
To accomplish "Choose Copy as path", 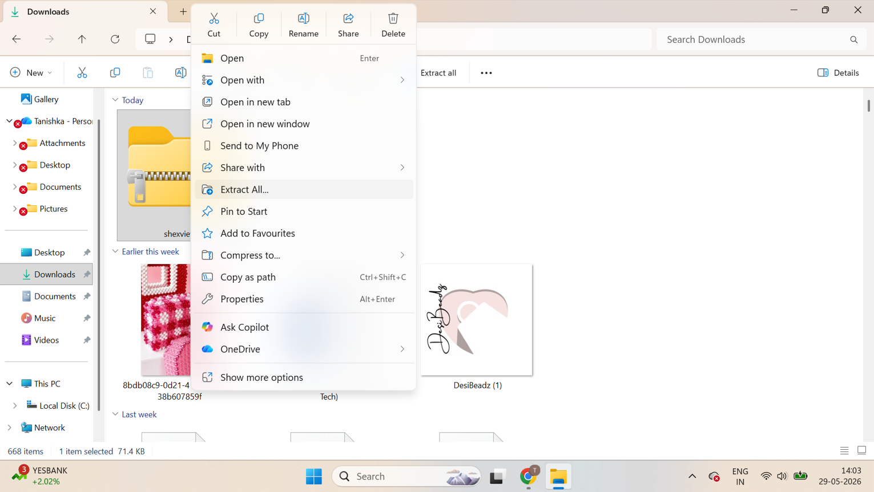I will 304,277.
